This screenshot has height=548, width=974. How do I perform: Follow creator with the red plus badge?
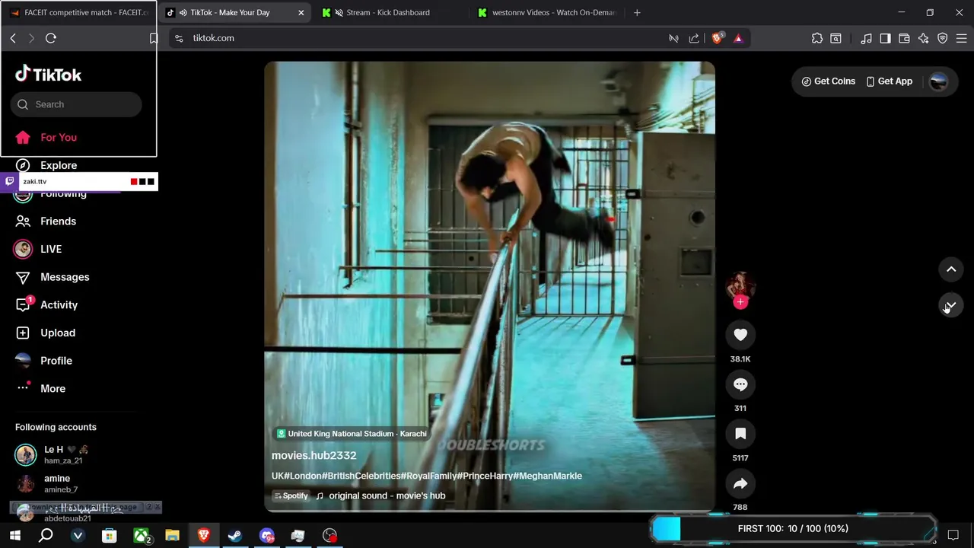click(x=740, y=302)
